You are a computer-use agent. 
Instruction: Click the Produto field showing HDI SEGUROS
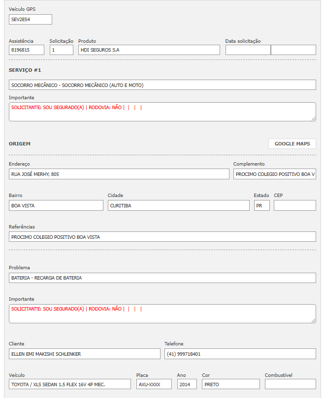pos(149,50)
